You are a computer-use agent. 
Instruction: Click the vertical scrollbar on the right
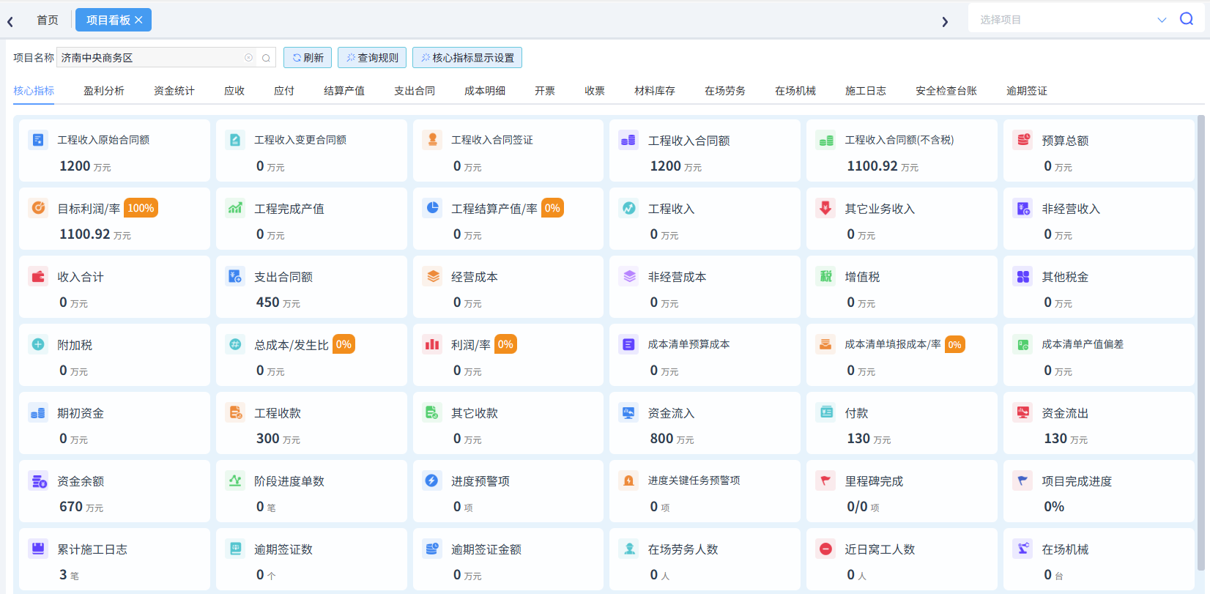(1200, 341)
